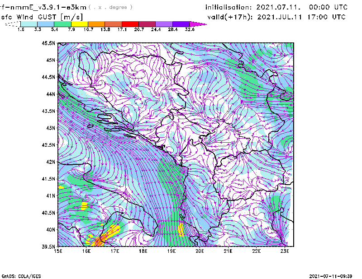
Task: Click the dashed white arrow at legend start
Action: (x=13, y=24)
